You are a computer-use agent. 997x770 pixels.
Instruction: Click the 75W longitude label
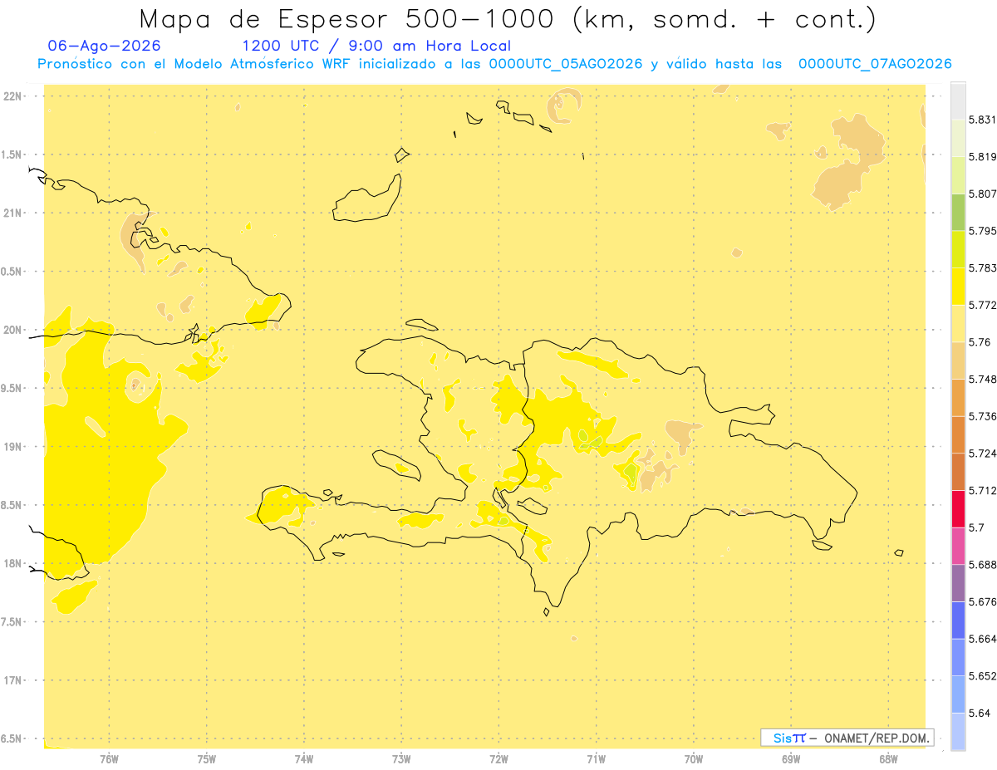click(206, 758)
